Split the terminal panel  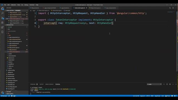[x=167, y=84]
